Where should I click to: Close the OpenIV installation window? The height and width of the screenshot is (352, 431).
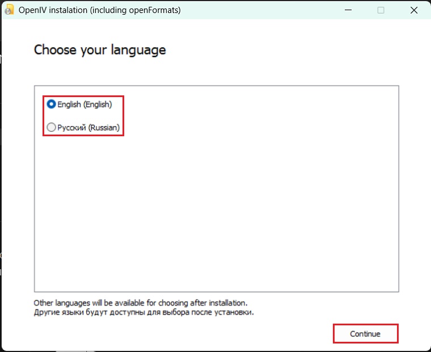[x=413, y=10]
